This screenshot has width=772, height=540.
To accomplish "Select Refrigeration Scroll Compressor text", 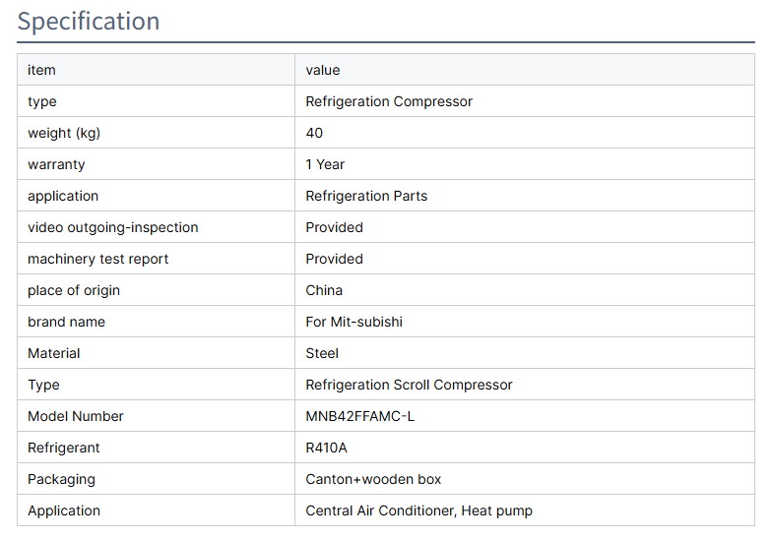I will (x=409, y=385).
